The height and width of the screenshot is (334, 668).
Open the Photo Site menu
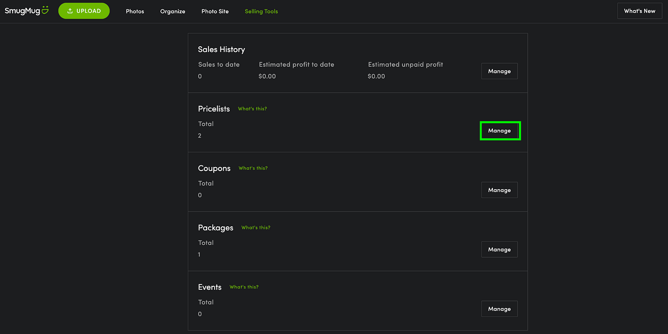tap(215, 11)
